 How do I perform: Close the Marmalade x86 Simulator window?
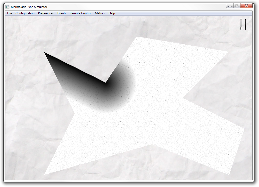tap(246, 6)
